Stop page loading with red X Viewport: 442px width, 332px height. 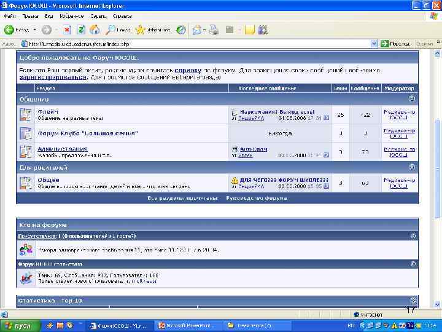(67, 30)
